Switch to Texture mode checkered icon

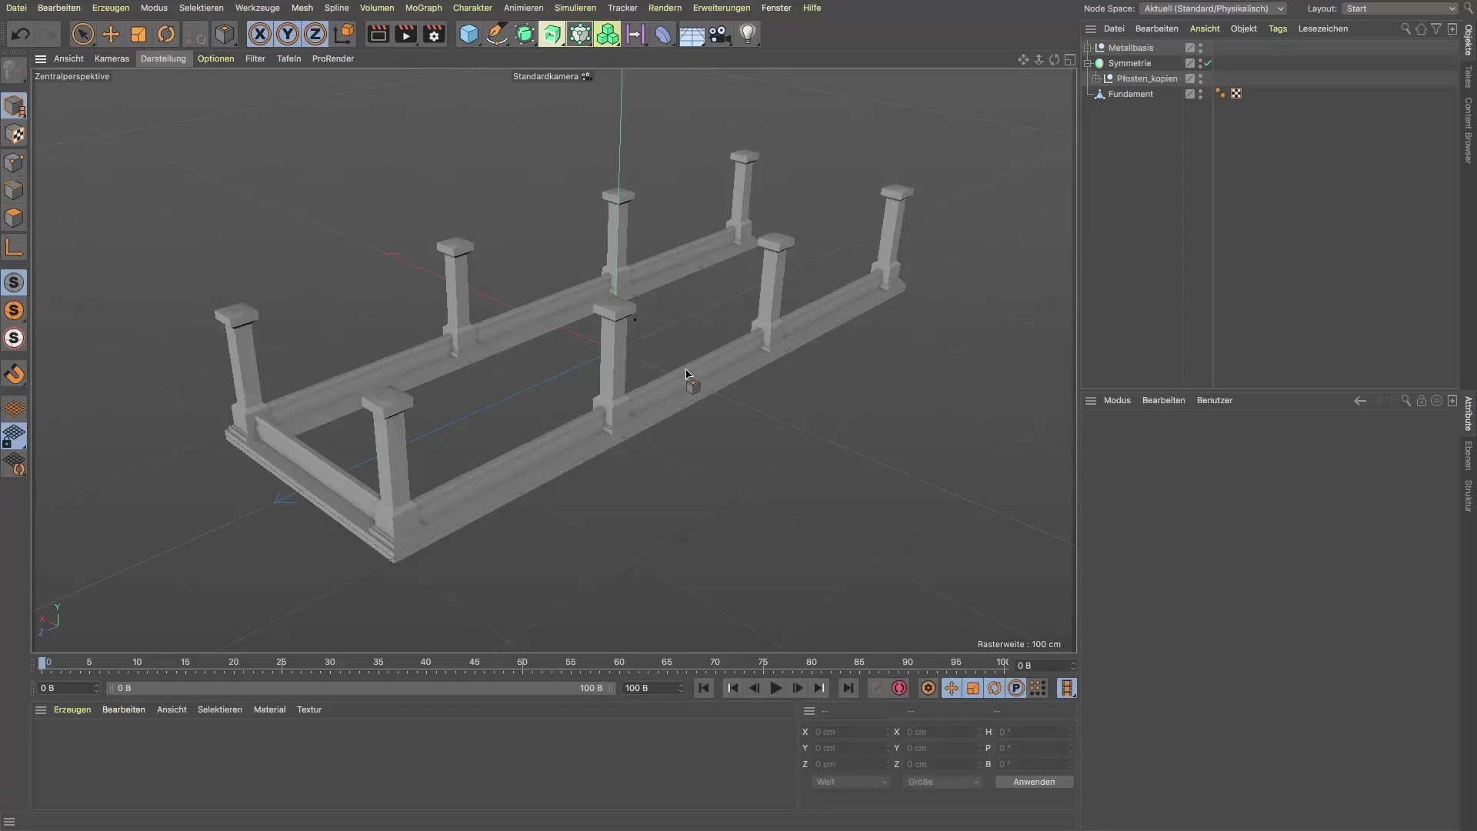point(14,135)
